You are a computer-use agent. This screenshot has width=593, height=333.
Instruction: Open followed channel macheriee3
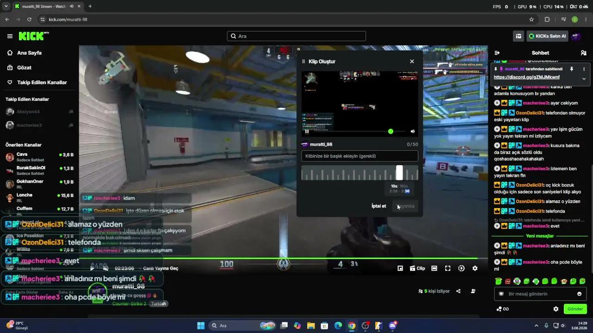(39, 125)
